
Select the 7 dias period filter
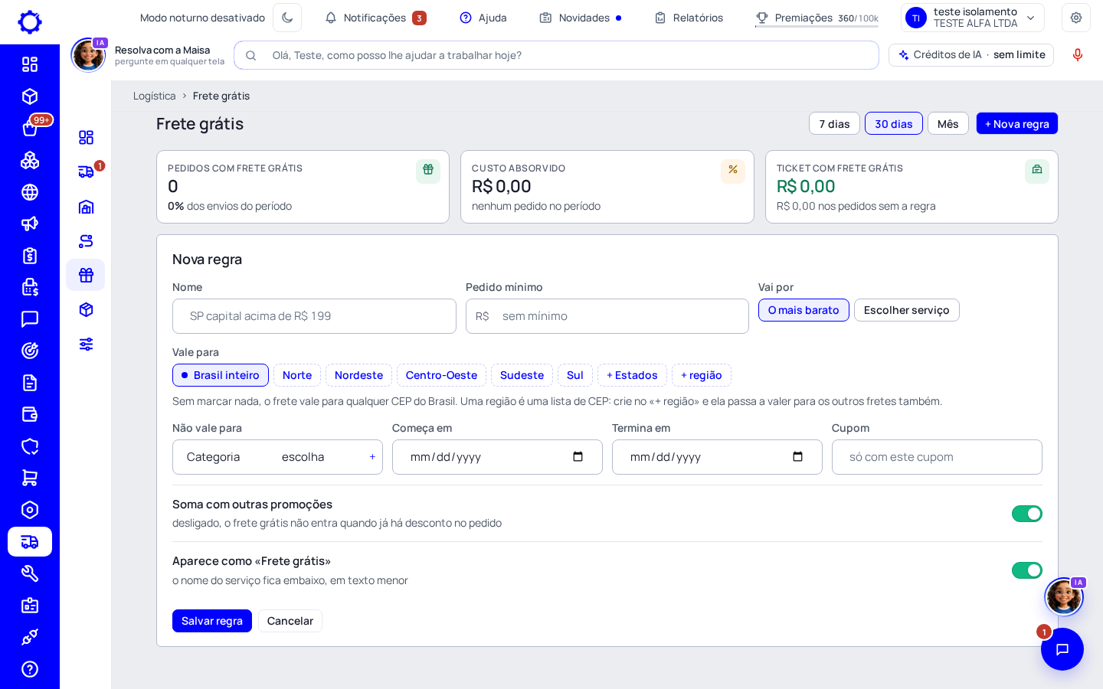(x=834, y=124)
